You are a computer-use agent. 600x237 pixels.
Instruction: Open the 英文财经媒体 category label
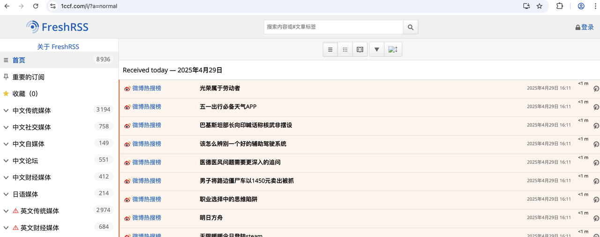click(40, 228)
